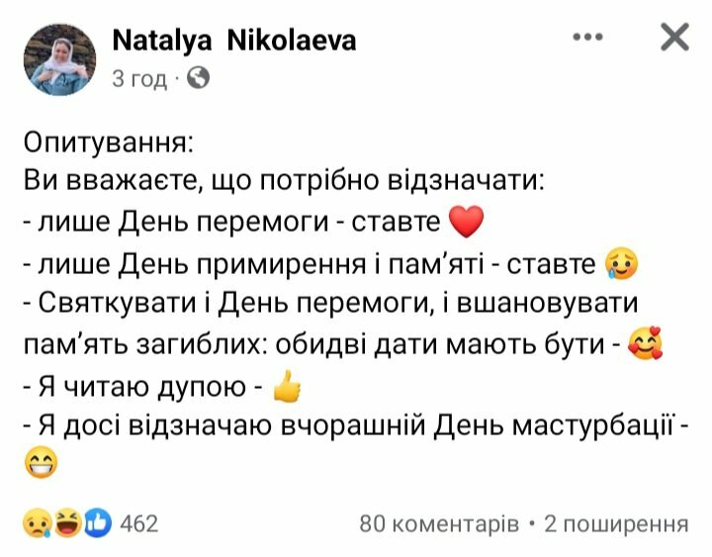Click the author name Natalya Nikolaeva
The width and height of the screenshot is (712, 557).
pyautogui.click(x=234, y=41)
